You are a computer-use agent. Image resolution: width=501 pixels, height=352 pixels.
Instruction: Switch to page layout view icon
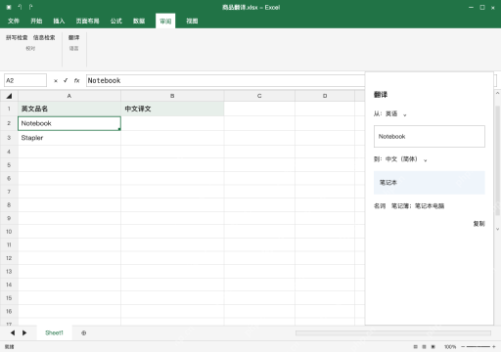point(425,347)
